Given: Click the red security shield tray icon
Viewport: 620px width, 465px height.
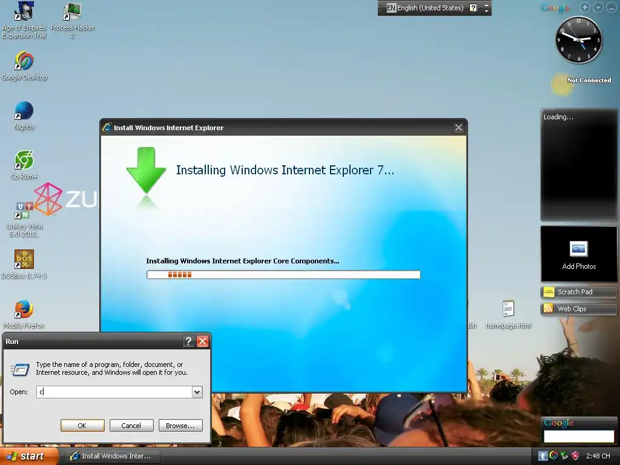Looking at the screenshot, I should (575, 456).
